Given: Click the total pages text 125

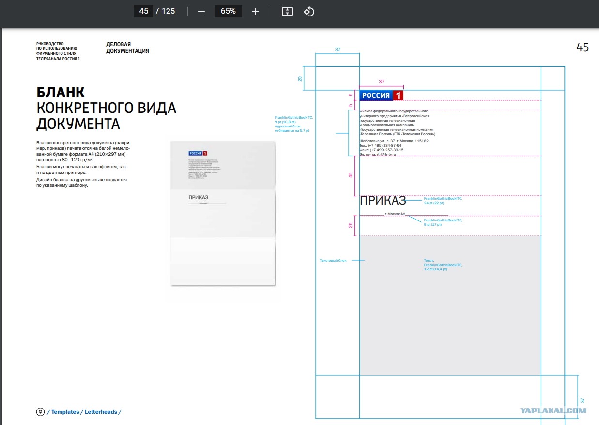Looking at the screenshot, I should pyautogui.click(x=169, y=11).
